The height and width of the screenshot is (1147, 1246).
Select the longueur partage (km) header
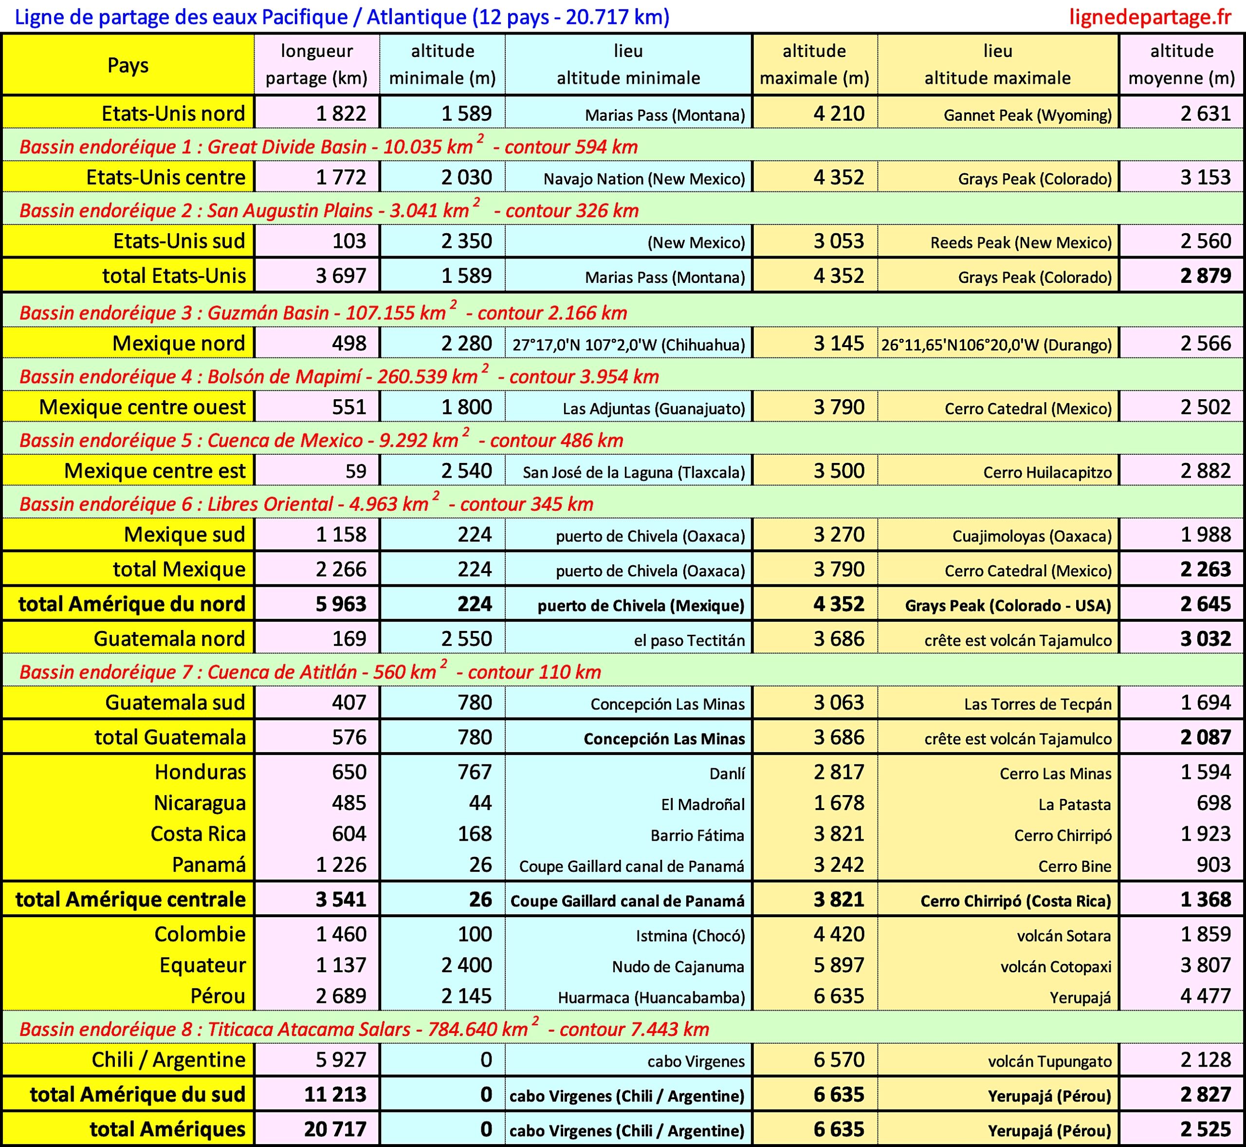(x=316, y=65)
